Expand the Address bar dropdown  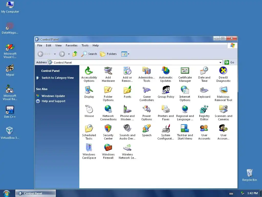[220, 63]
